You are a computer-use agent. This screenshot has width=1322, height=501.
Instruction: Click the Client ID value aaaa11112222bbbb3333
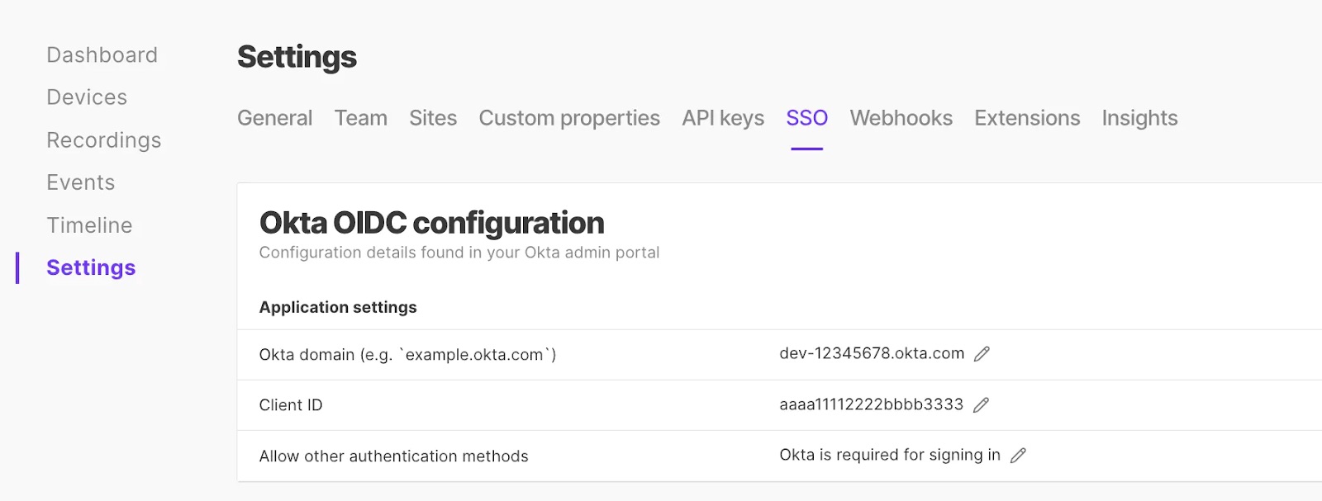click(x=871, y=404)
